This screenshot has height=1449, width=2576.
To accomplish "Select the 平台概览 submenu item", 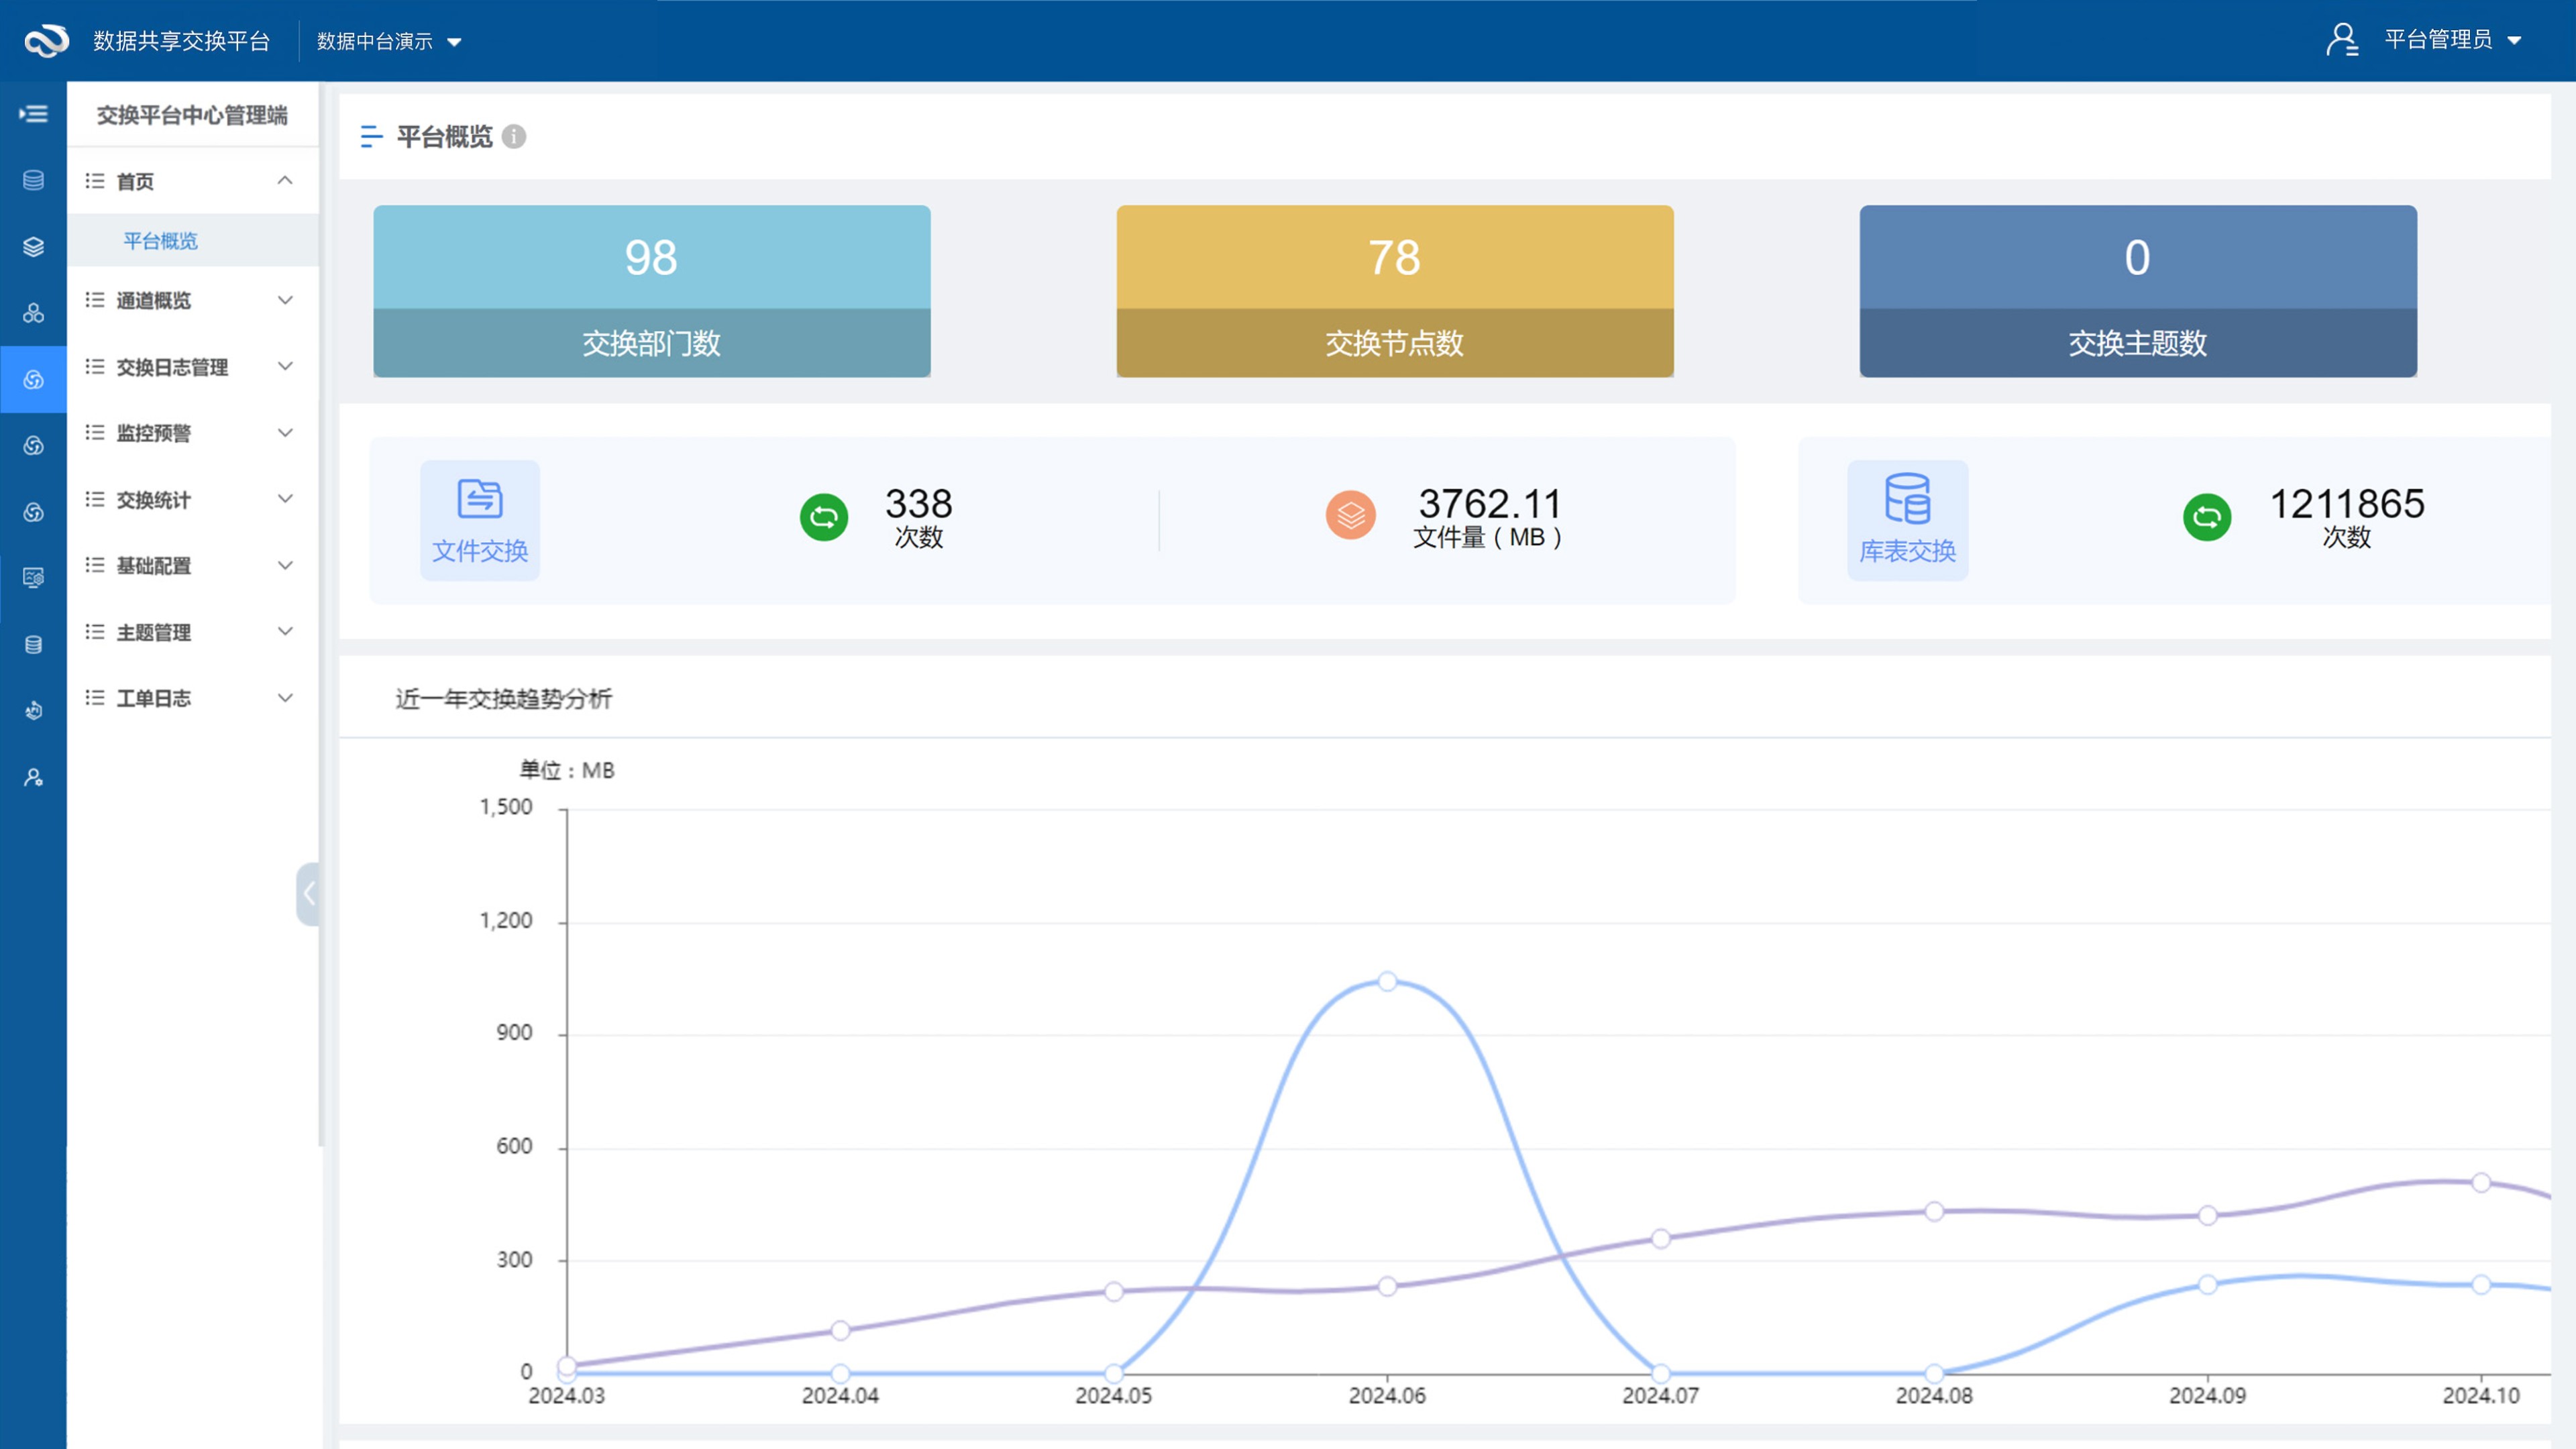I will (x=160, y=241).
